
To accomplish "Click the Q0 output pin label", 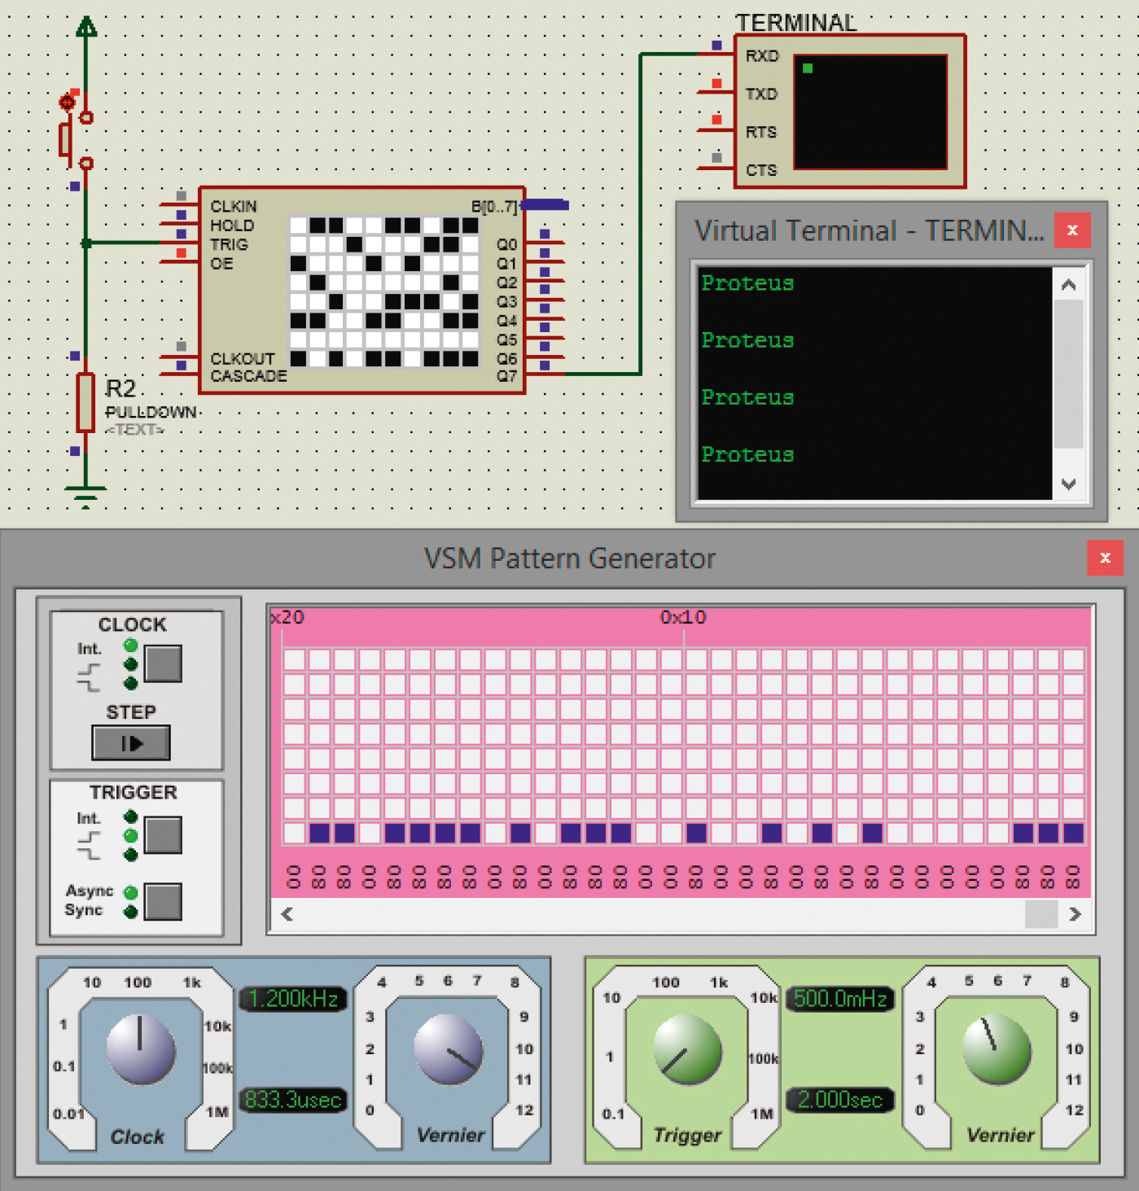I will (506, 244).
